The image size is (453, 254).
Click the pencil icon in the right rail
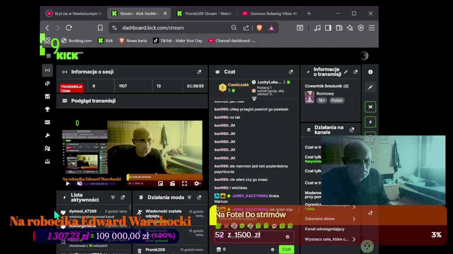370,87
